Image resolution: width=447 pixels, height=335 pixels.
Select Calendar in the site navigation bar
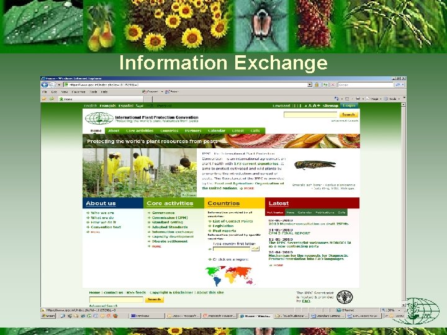tap(217, 131)
